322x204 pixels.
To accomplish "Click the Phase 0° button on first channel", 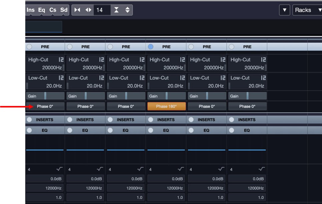I will tap(45, 106).
